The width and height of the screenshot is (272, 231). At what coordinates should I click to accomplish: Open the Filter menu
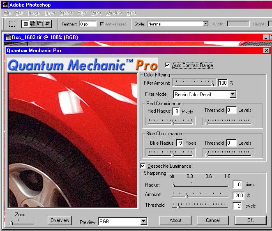click(82, 13)
